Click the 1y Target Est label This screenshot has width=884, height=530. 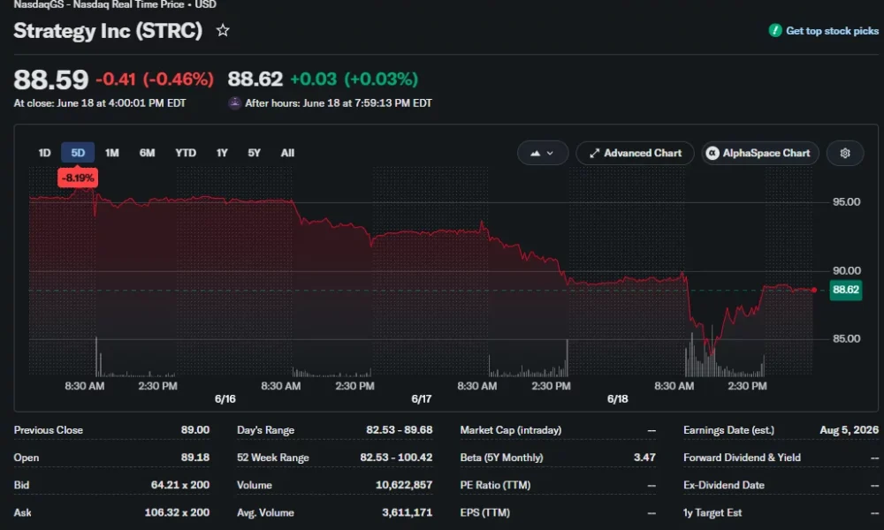[713, 512]
